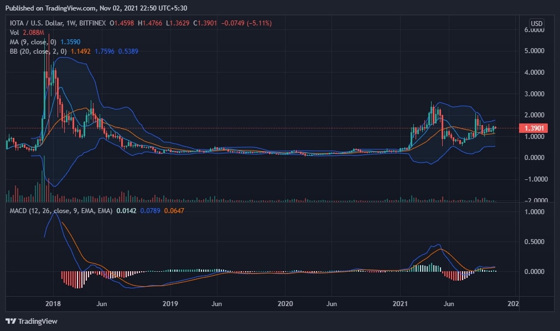Open the USD currency selector
560x331 pixels.
[536, 23]
